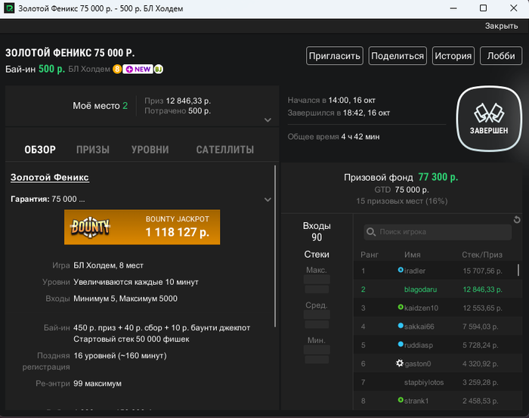Open the Призы tab

click(x=93, y=150)
